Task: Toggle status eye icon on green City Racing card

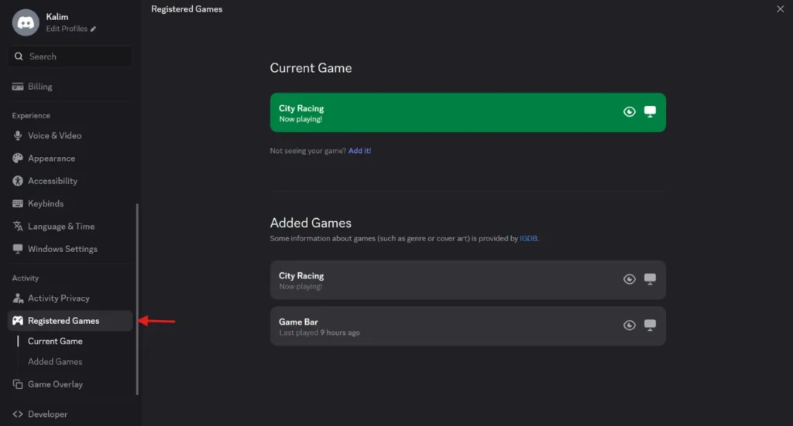Action: 629,111
